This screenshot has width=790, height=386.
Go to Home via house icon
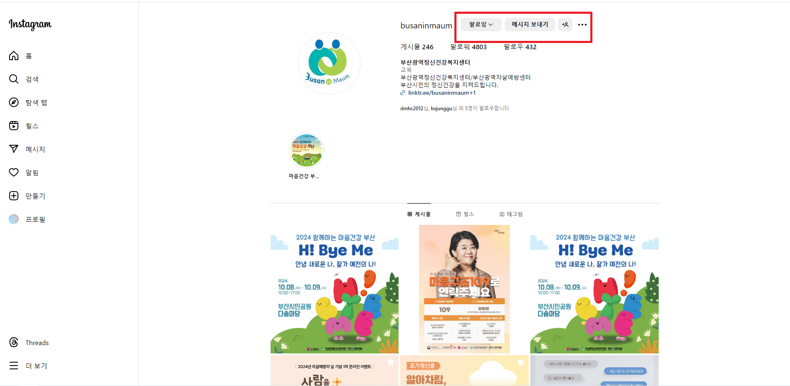(x=14, y=56)
